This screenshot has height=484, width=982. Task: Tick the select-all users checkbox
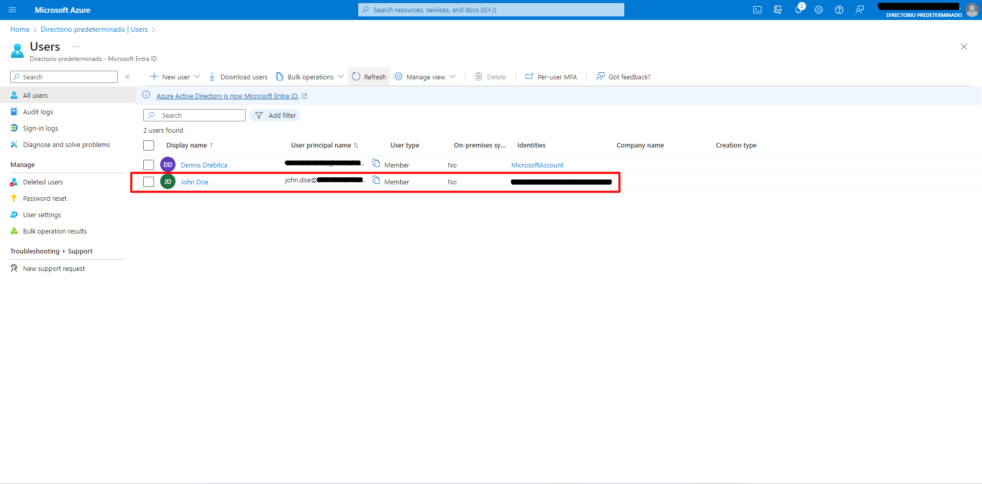pyautogui.click(x=148, y=145)
